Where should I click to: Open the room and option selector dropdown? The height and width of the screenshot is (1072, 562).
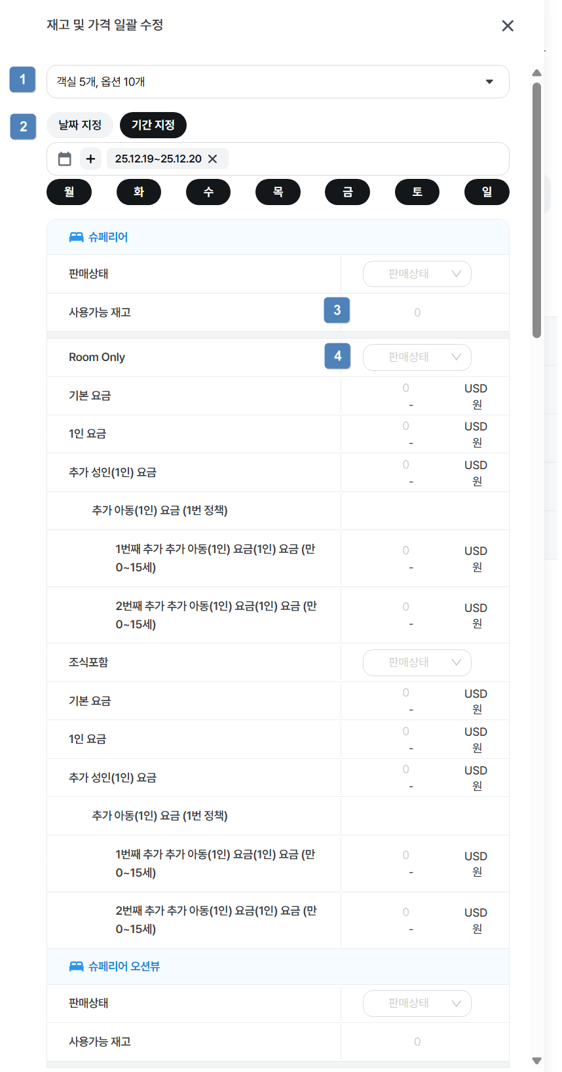click(278, 82)
